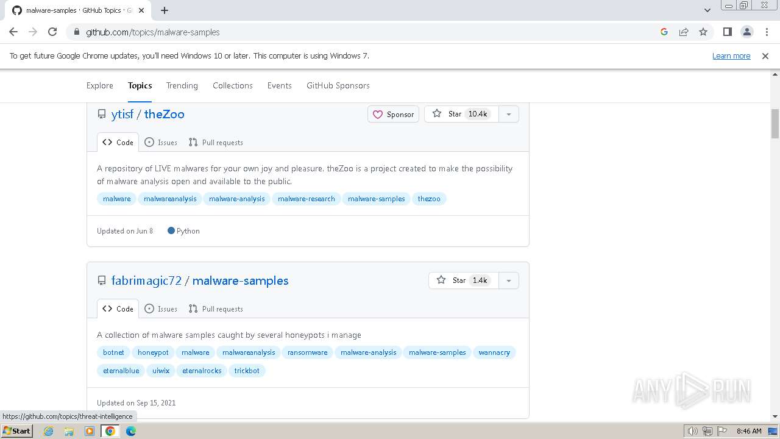This screenshot has width=780, height=439.
Task: Click the volume speaker tray icon
Action: click(692, 431)
